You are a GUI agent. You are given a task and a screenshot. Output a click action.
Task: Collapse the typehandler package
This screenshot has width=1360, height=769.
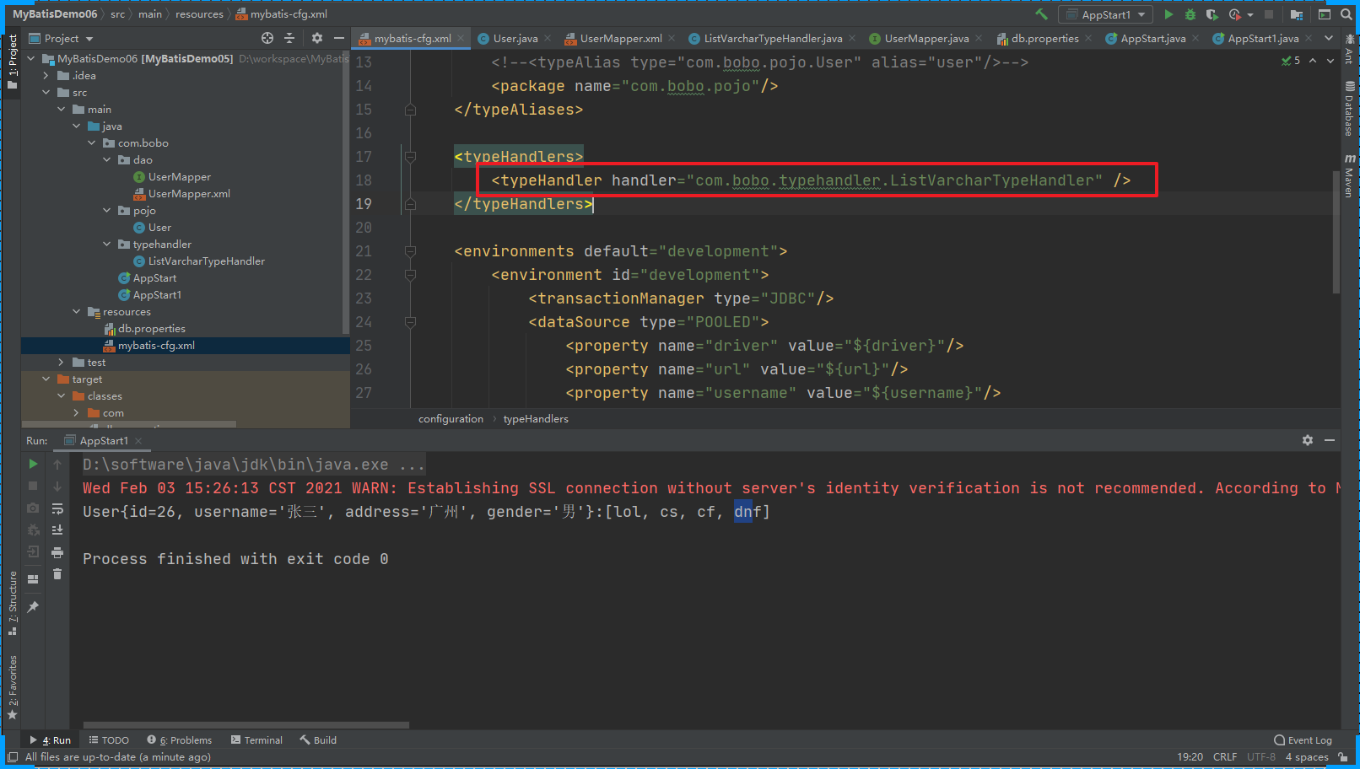(106, 245)
